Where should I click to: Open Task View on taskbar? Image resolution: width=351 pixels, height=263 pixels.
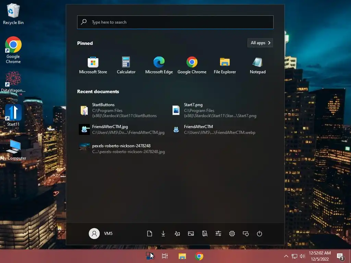[165, 256]
